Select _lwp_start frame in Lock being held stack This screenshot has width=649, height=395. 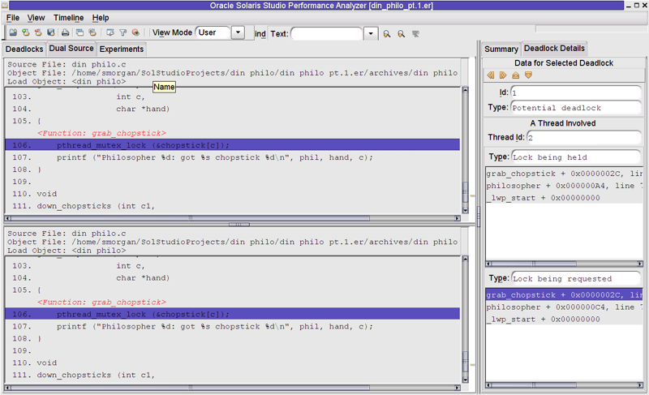tap(564, 198)
